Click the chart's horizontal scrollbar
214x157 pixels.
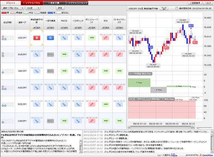click(x=161, y=127)
